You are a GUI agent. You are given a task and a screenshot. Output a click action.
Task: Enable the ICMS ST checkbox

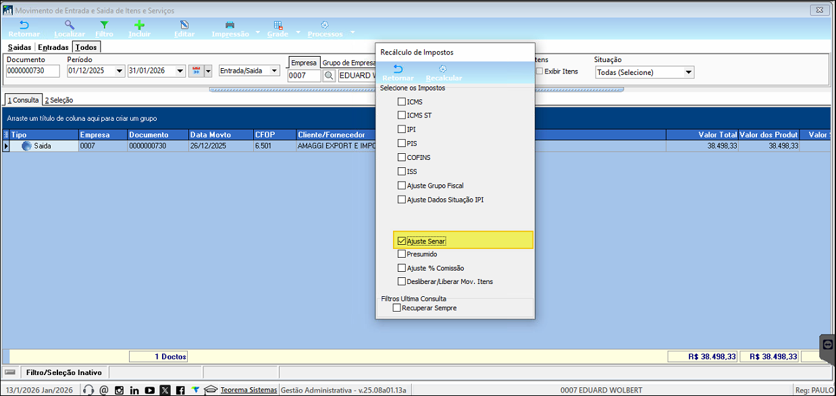pos(402,115)
